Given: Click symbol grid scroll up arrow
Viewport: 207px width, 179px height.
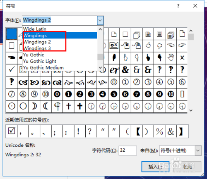Looking at the screenshot, I should (x=191, y=31).
